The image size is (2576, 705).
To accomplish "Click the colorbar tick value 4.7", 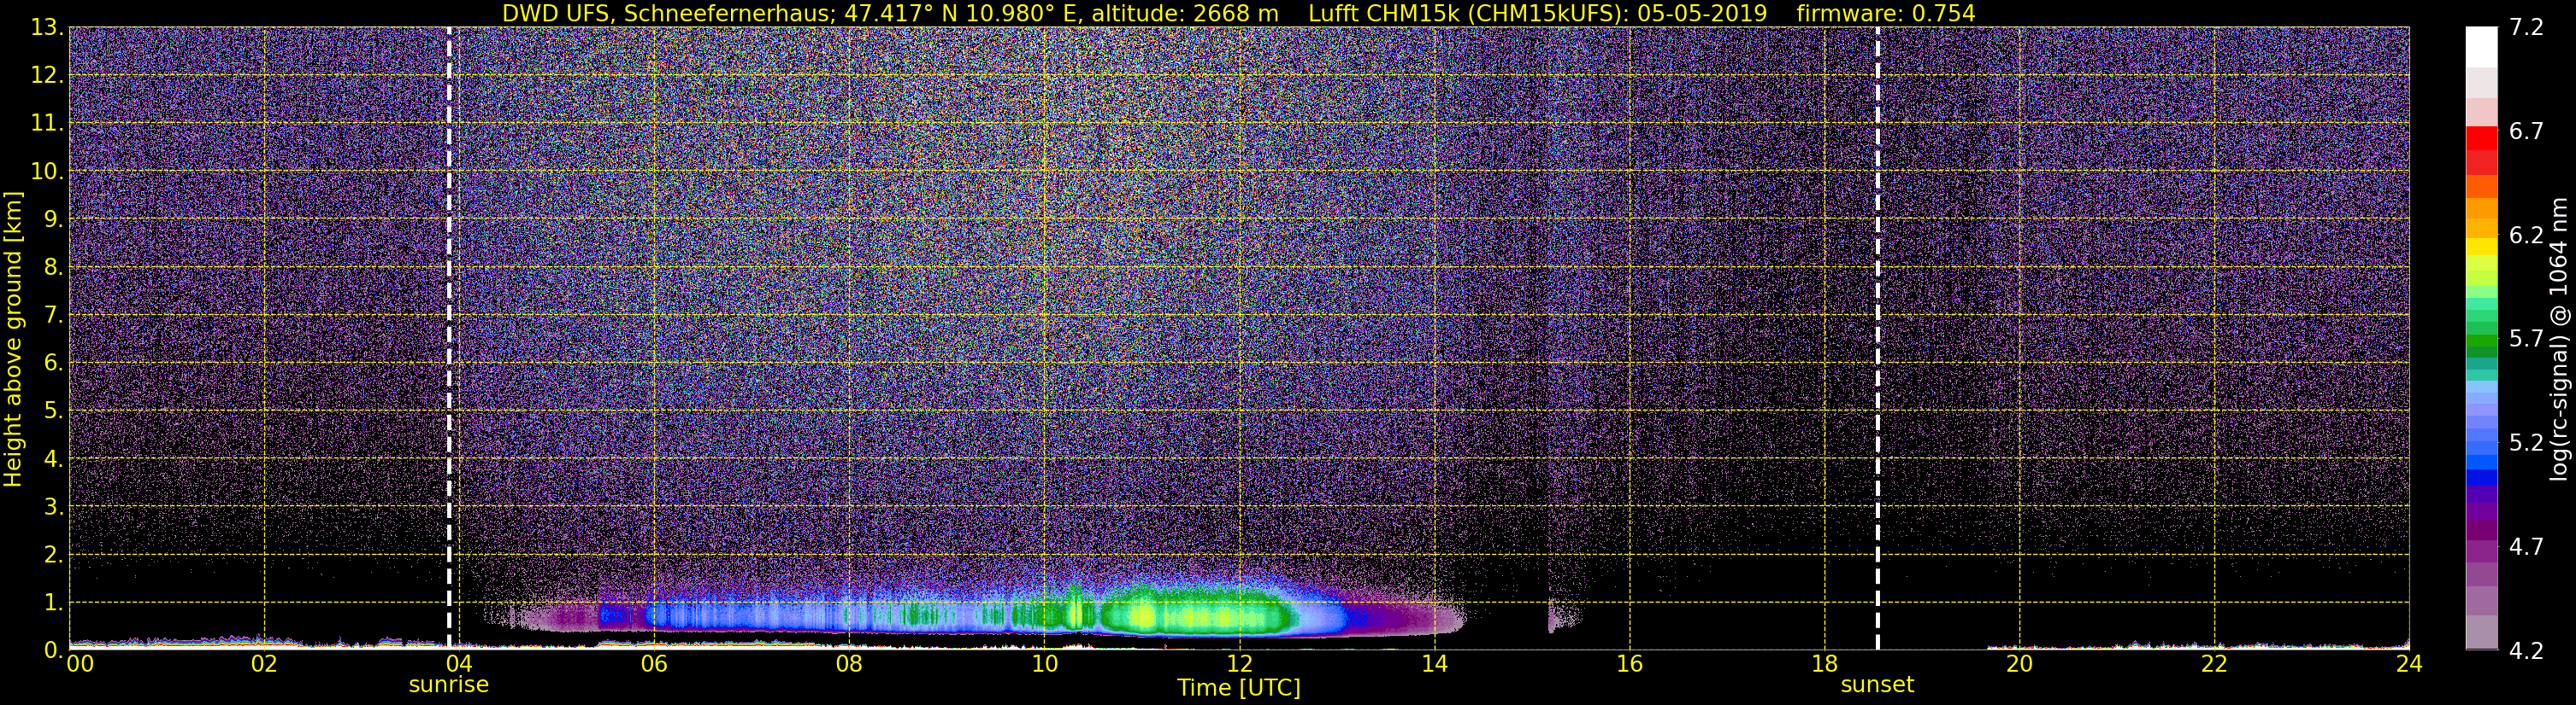I will point(2527,547).
